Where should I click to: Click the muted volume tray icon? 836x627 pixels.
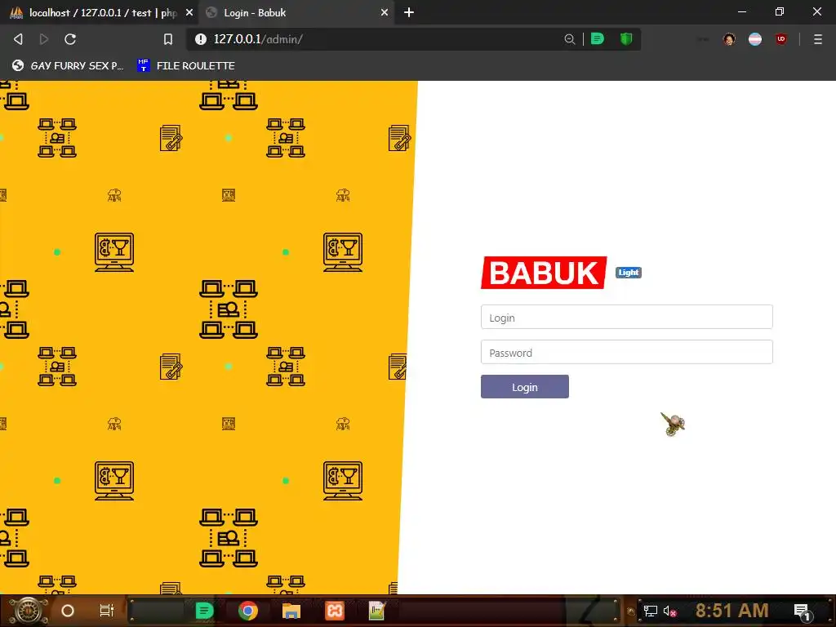coord(669,611)
